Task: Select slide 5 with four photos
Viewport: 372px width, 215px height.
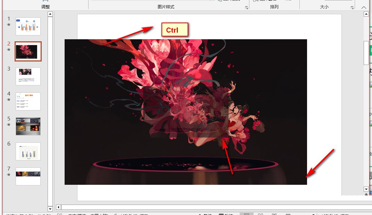Action: point(28,126)
